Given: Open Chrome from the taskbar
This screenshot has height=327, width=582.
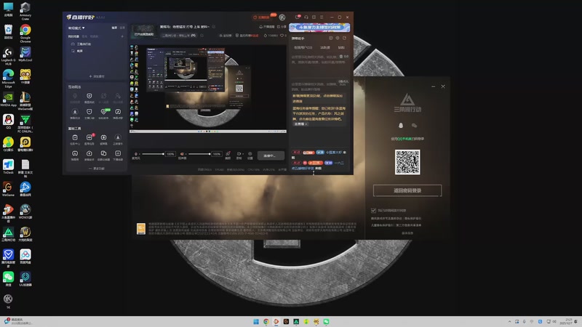Looking at the screenshot, I should click(x=266, y=321).
